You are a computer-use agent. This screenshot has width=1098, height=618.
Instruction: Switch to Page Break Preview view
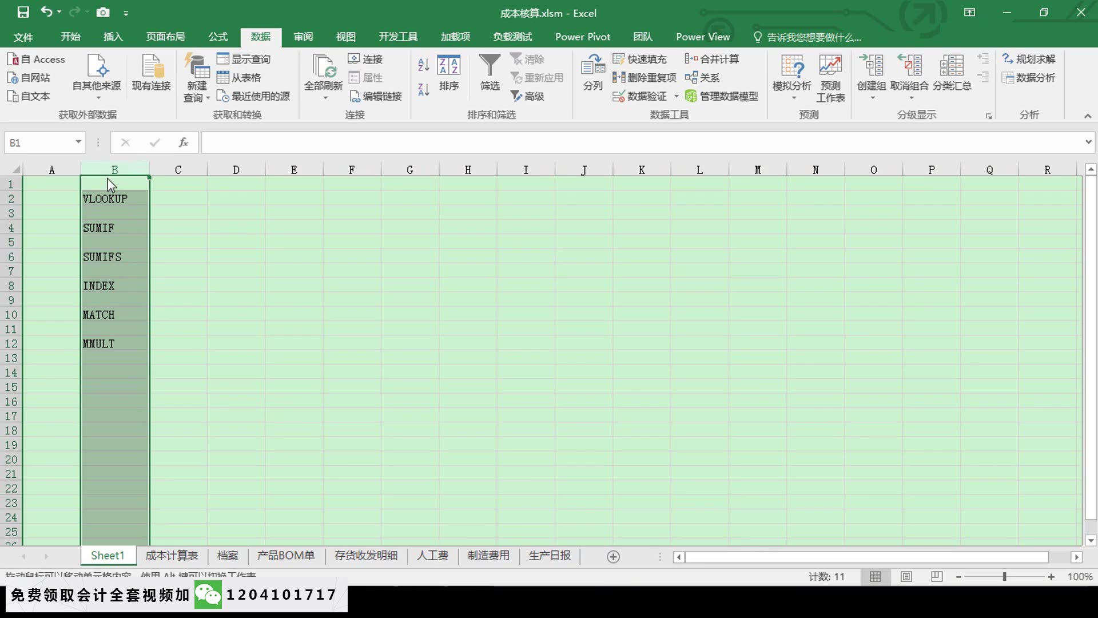click(936, 577)
